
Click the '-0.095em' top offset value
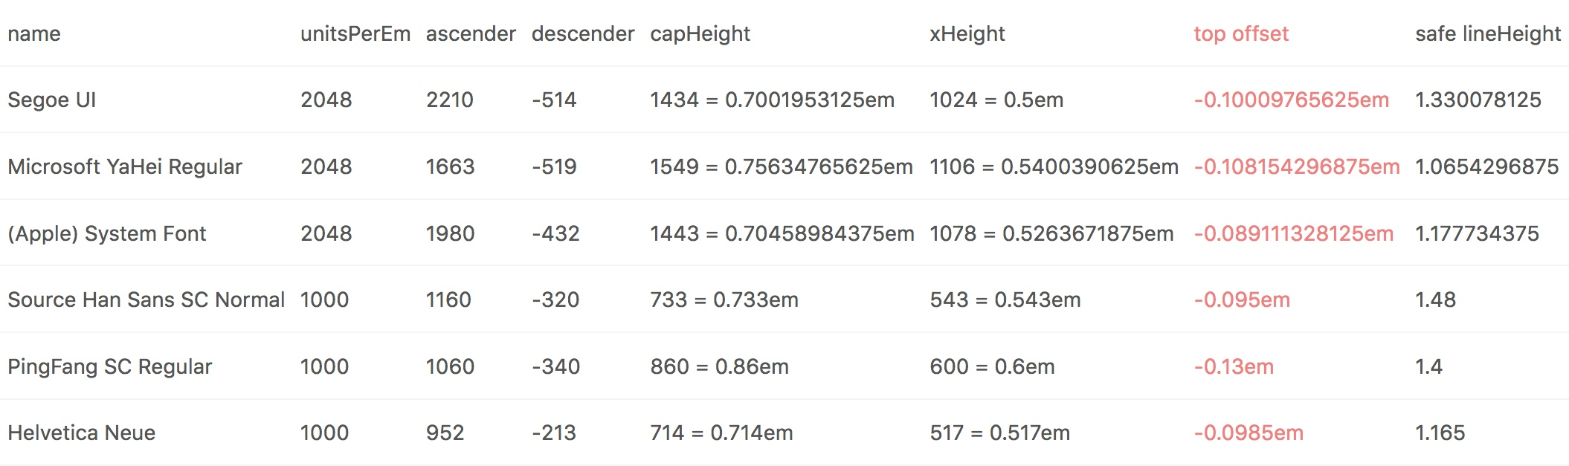pyautogui.click(x=1242, y=300)
